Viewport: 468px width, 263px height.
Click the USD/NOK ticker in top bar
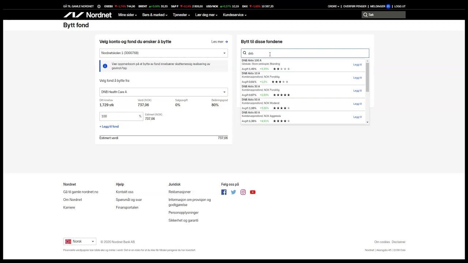[x=222, y=6]
